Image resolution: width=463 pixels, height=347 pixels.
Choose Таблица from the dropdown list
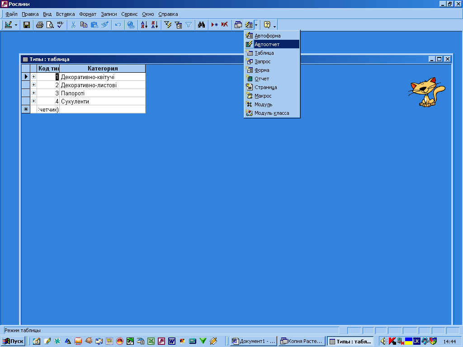[272, 53]
